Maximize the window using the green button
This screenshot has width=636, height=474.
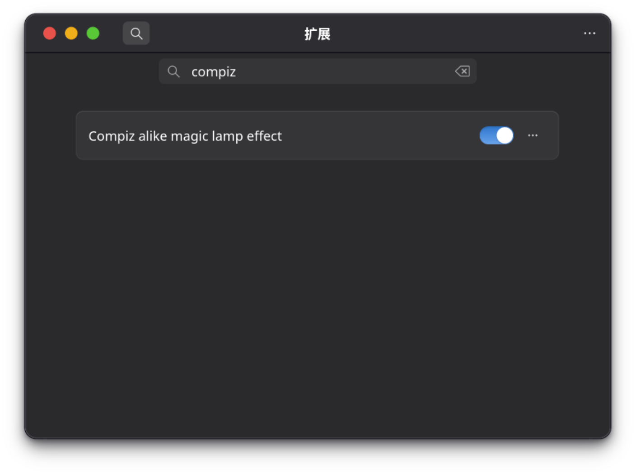pos(93,33)
